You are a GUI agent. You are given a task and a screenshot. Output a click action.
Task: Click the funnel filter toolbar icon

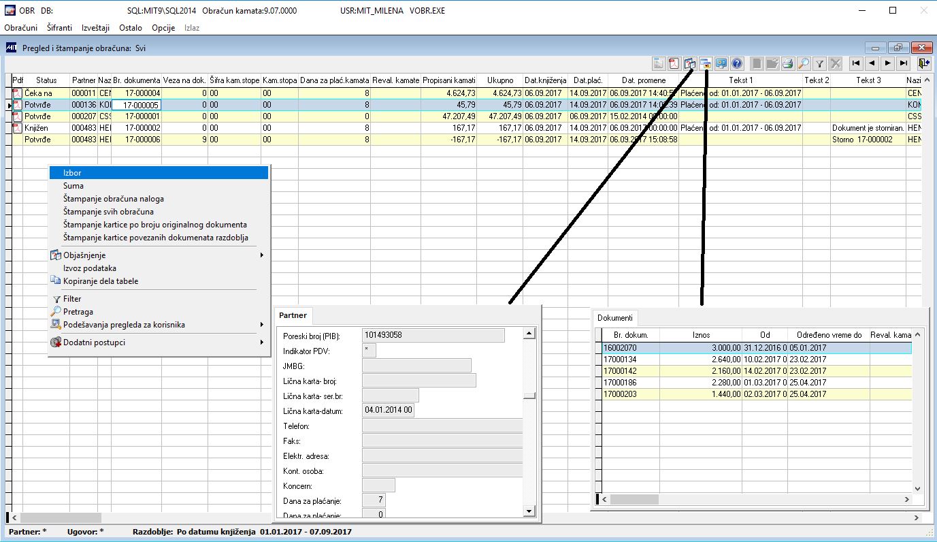(x=820, y=64)
